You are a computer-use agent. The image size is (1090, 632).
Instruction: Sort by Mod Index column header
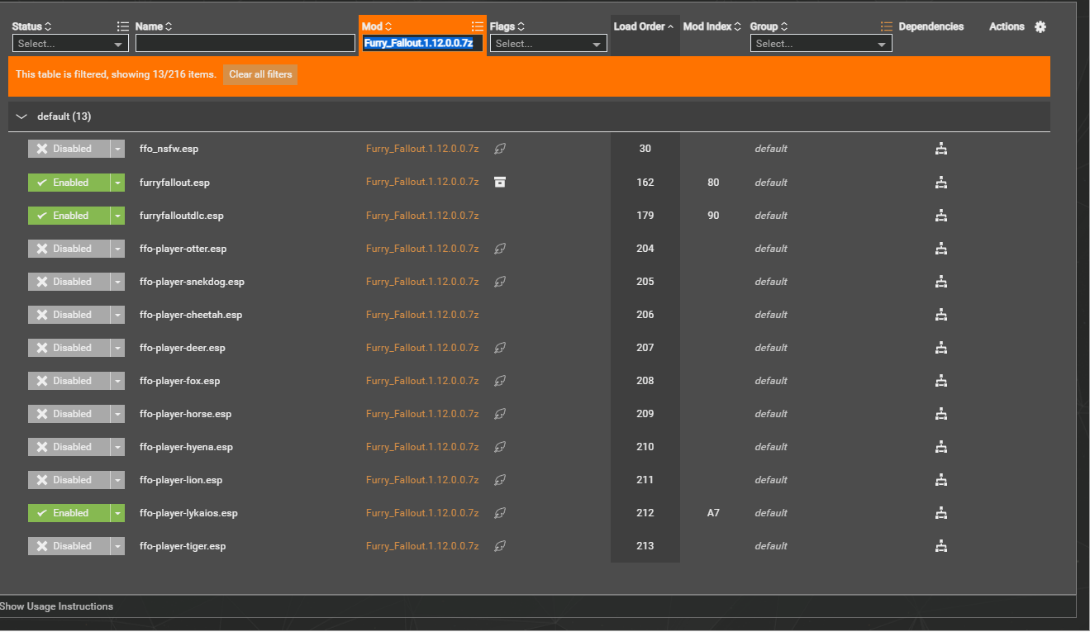pyautogui.click(x=712, y=26)
